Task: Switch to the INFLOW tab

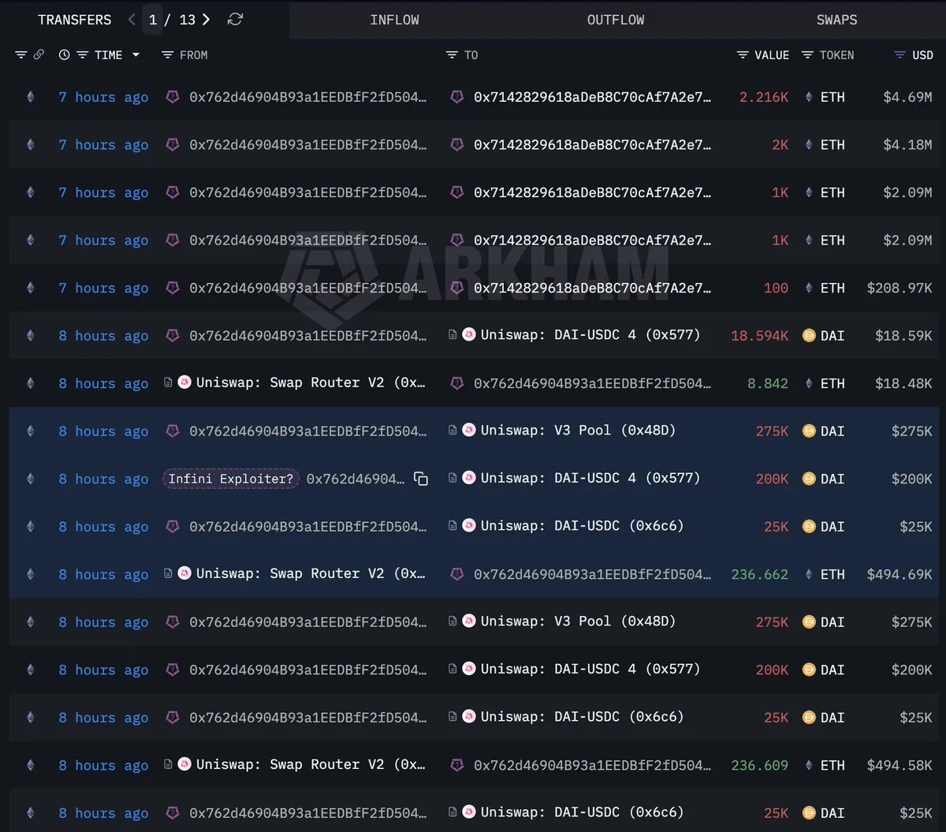Action: [x=394, y=20]
